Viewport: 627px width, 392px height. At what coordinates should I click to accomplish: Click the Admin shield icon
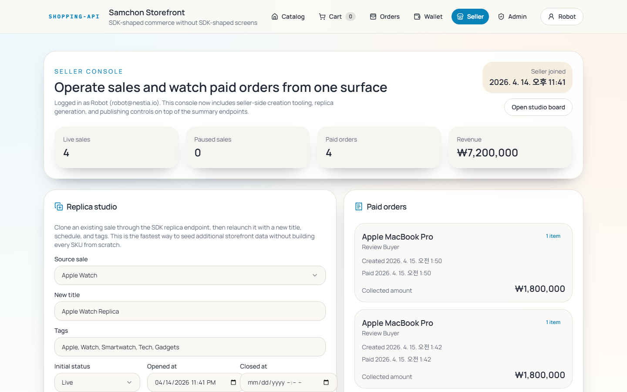[x=501, y=17]
